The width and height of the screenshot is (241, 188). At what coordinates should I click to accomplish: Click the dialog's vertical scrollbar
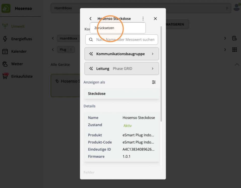161,74
